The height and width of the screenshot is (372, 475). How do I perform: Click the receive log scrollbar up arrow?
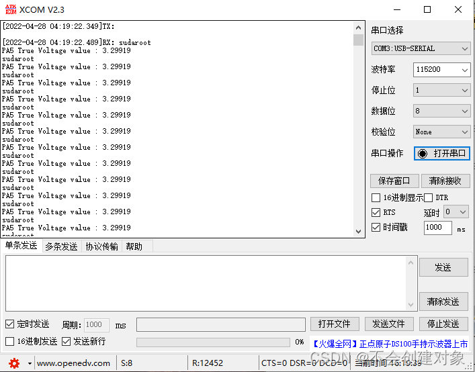pos(358,28)
